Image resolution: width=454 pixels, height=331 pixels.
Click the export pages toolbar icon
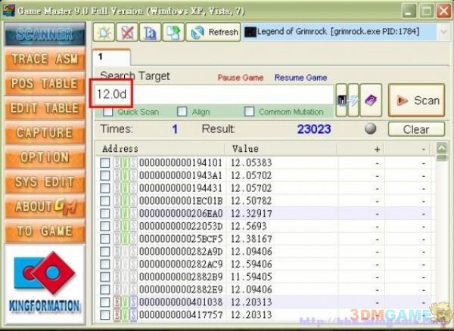(173, 32)
